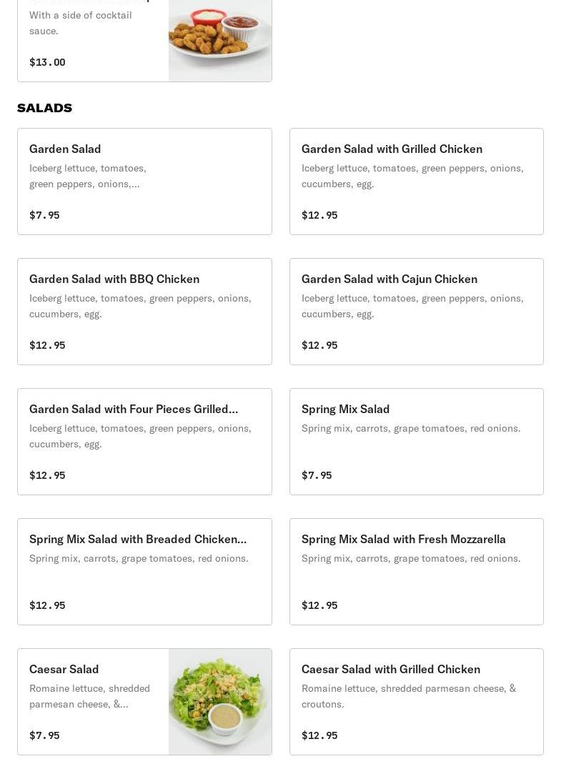561x774 pixels.
Task: Click the $7.95 price under Garden Salad
Action: click(x=44, y=215)
